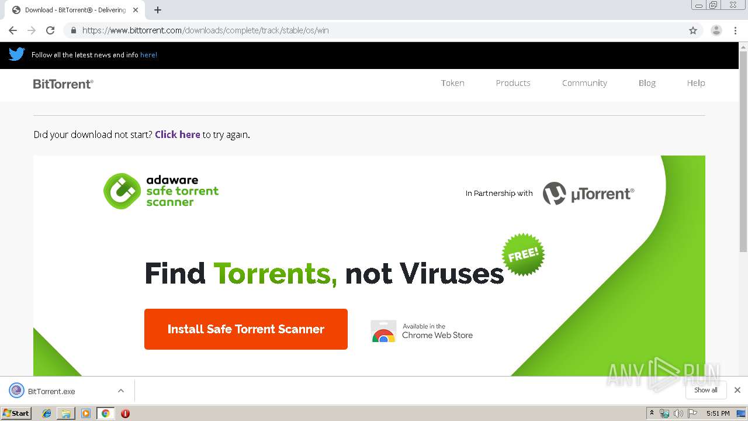Click the Twitter bird icon
This screenshot has height=421, width=748.
[x=17, y=54]
